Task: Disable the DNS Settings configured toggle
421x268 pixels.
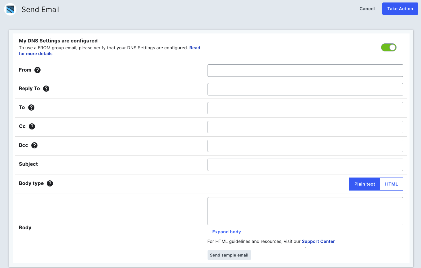Action: (x=388, y=47)
